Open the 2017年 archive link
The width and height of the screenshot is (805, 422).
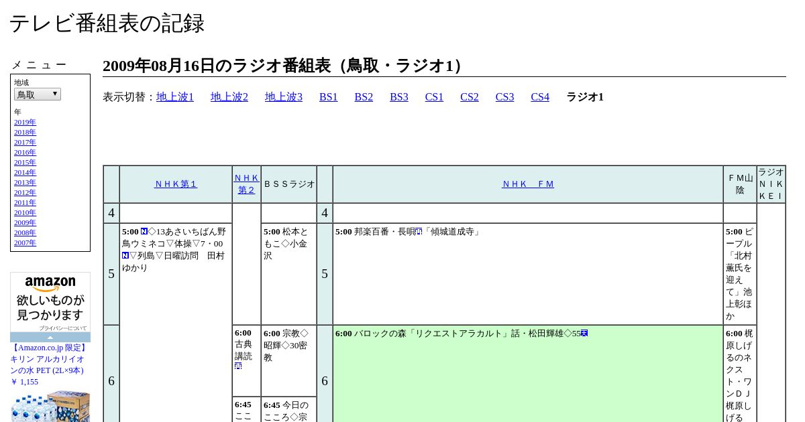pyautogui.click(x=25, y=142)
